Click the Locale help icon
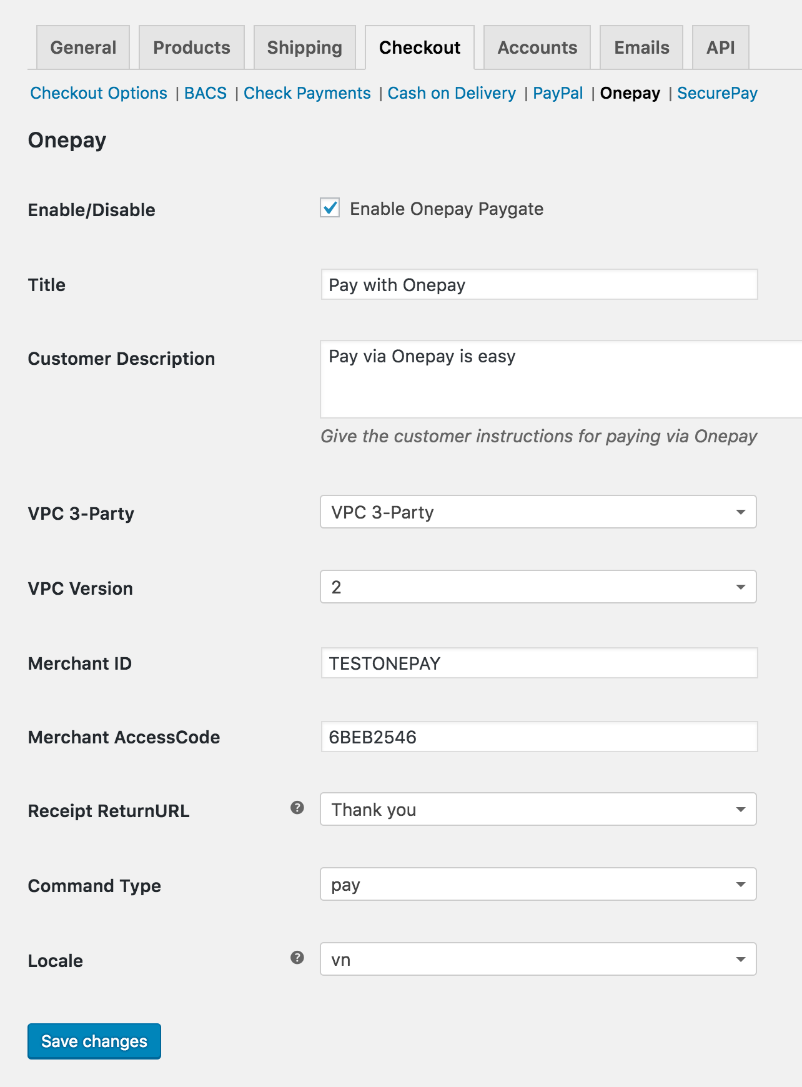Viewport: 802px width, 1087px height. point(297,958)
